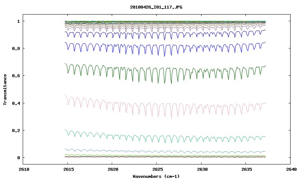Click the x-axis tick label 2635
Screen dimensions: 298x179
pos(247,169)
